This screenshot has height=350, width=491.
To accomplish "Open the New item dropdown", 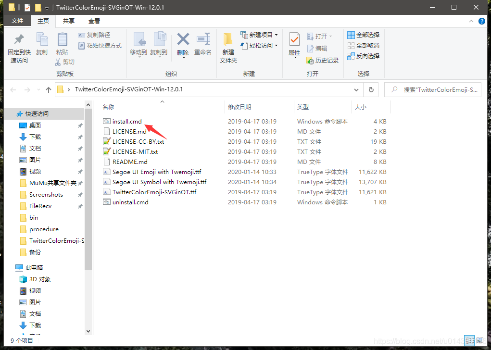I will 259,35.
